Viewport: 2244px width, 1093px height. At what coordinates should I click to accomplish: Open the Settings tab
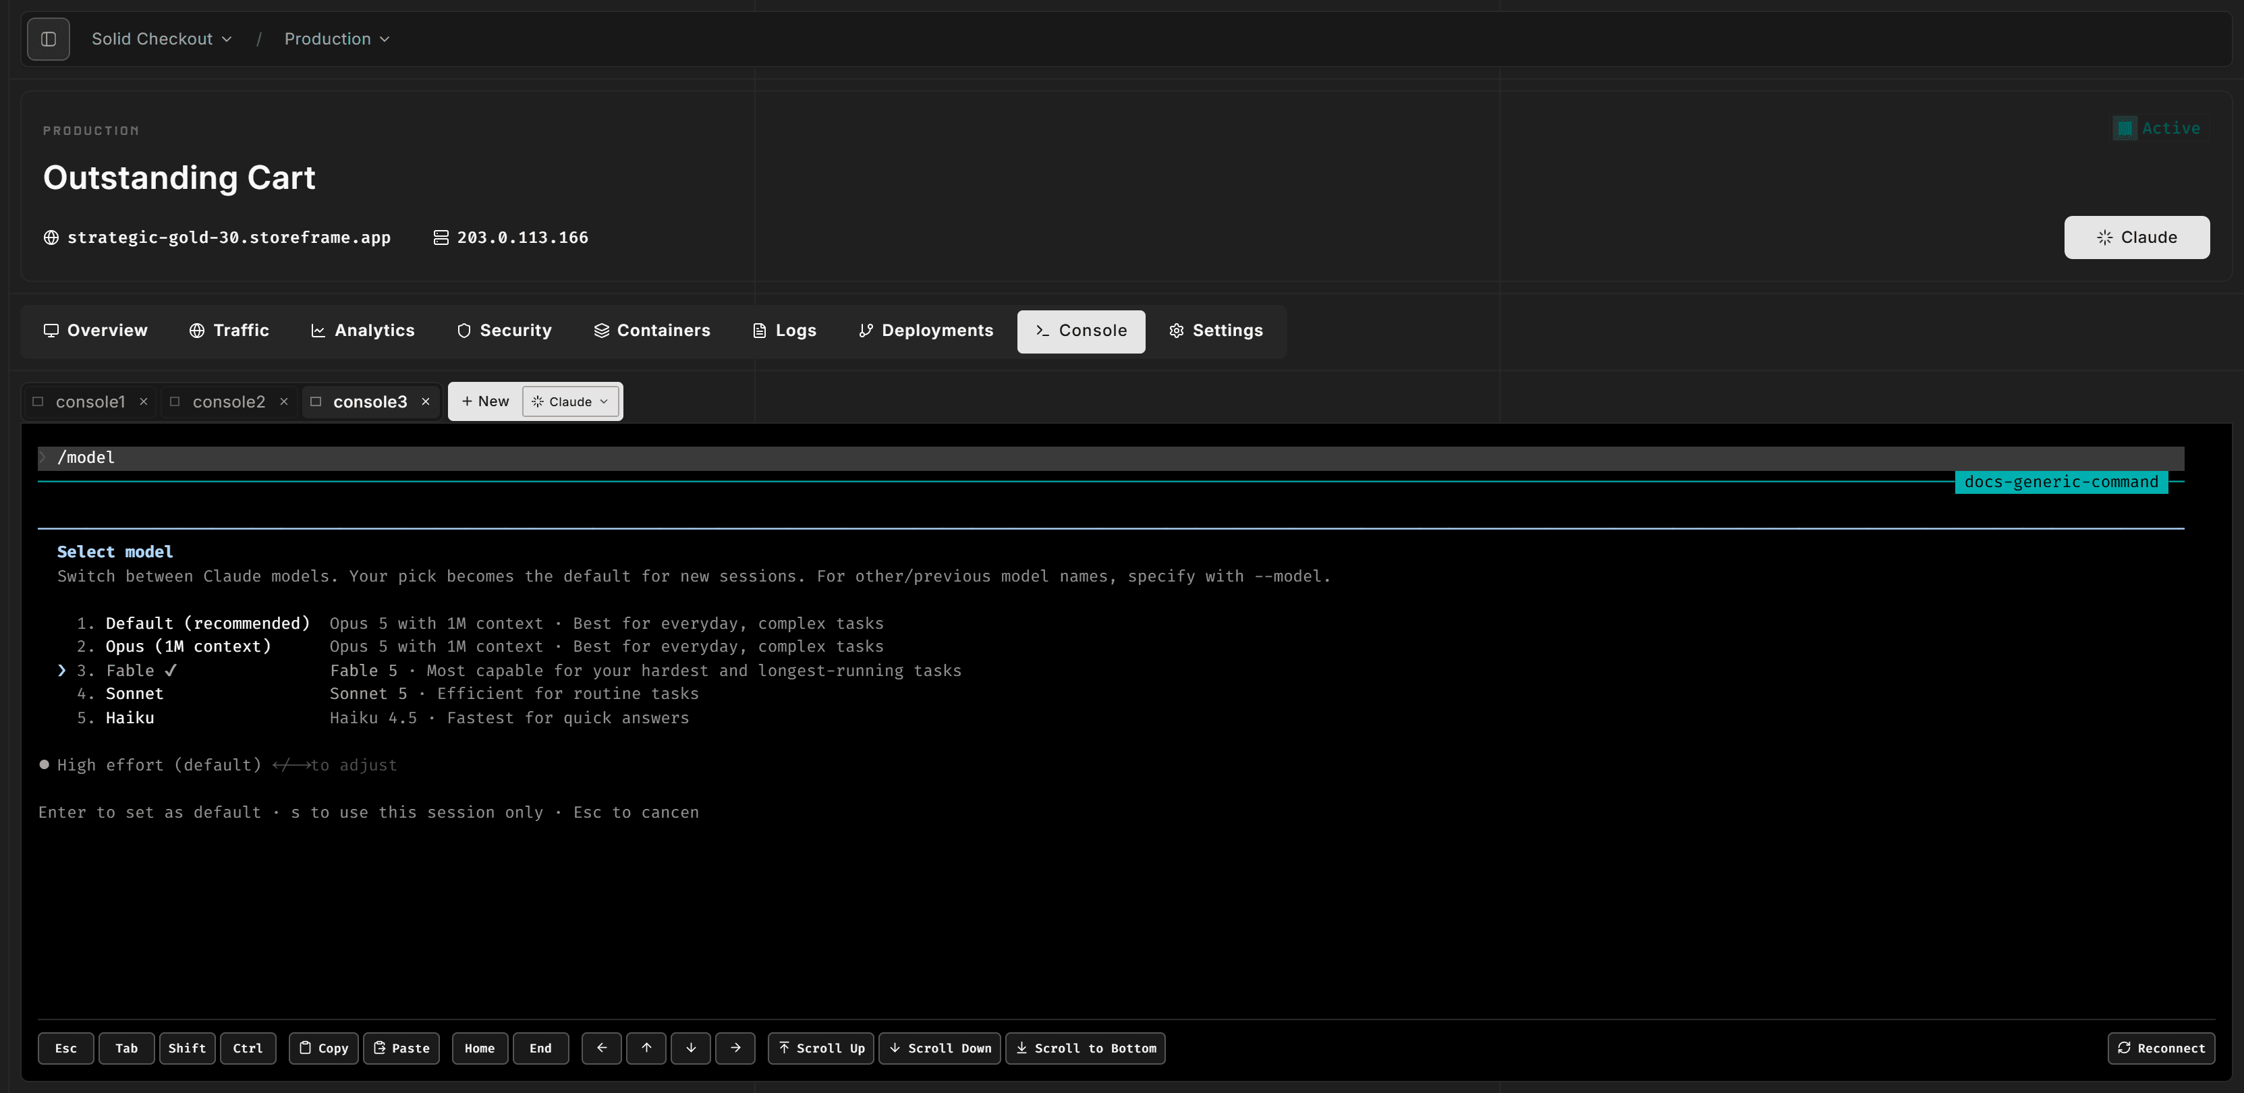coord(1216,331)
